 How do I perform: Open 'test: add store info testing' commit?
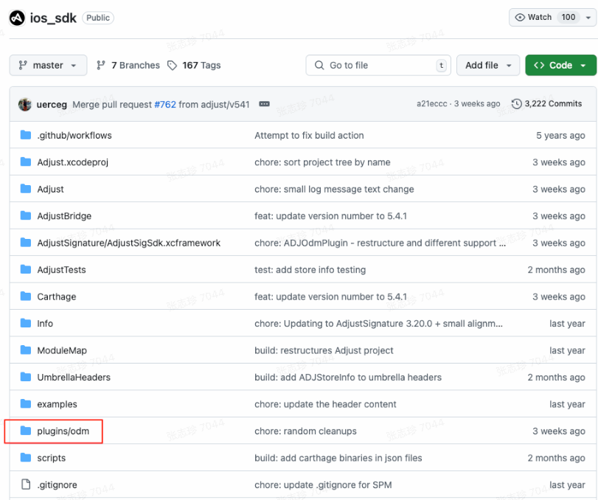310,270
